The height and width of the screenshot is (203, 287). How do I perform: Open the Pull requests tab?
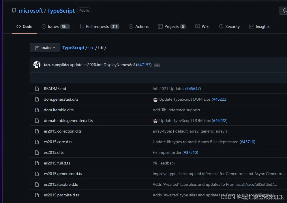[x=100, y=26]
